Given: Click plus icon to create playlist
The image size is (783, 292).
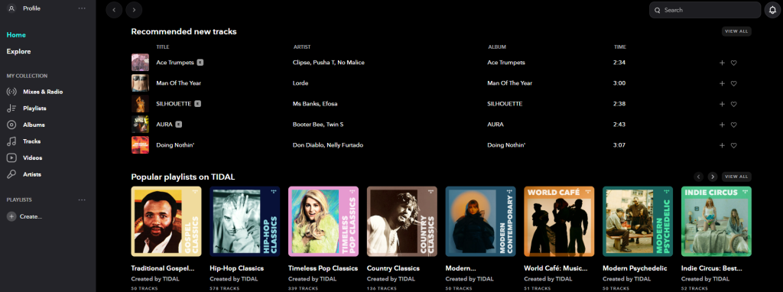Looking at the screenshot, I should pyautogui.click(x=11, y=216).
